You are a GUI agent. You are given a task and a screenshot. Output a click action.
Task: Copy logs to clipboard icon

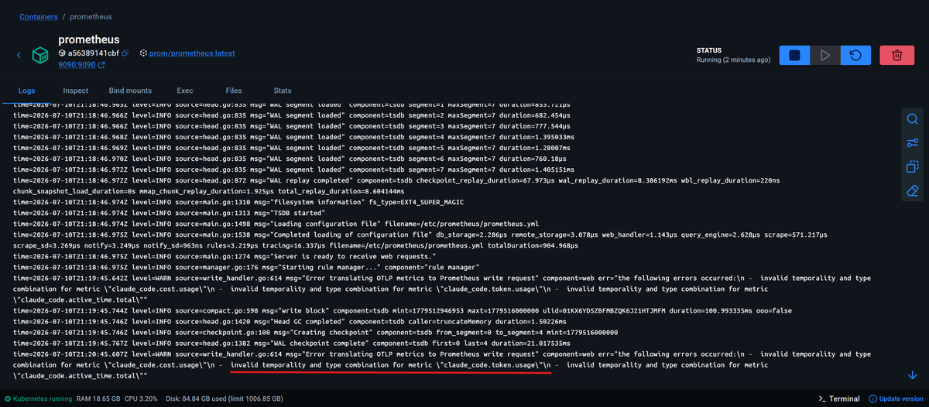point(913,166)
